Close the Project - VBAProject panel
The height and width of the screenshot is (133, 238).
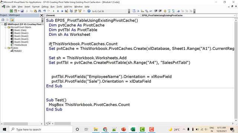tap(42, 15)
